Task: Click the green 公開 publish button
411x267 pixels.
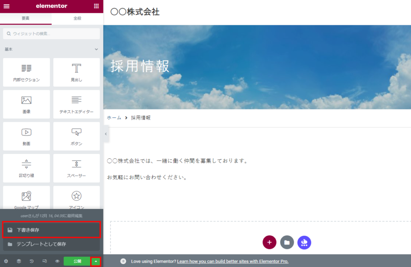Action: click(x=77, y=261)
